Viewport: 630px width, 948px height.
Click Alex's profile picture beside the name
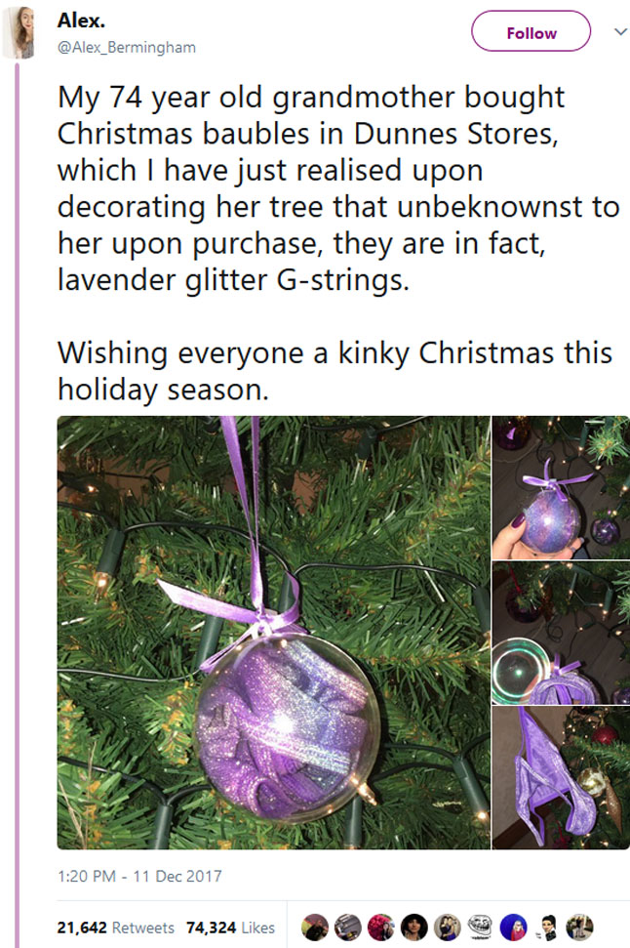tap(19, 32)
